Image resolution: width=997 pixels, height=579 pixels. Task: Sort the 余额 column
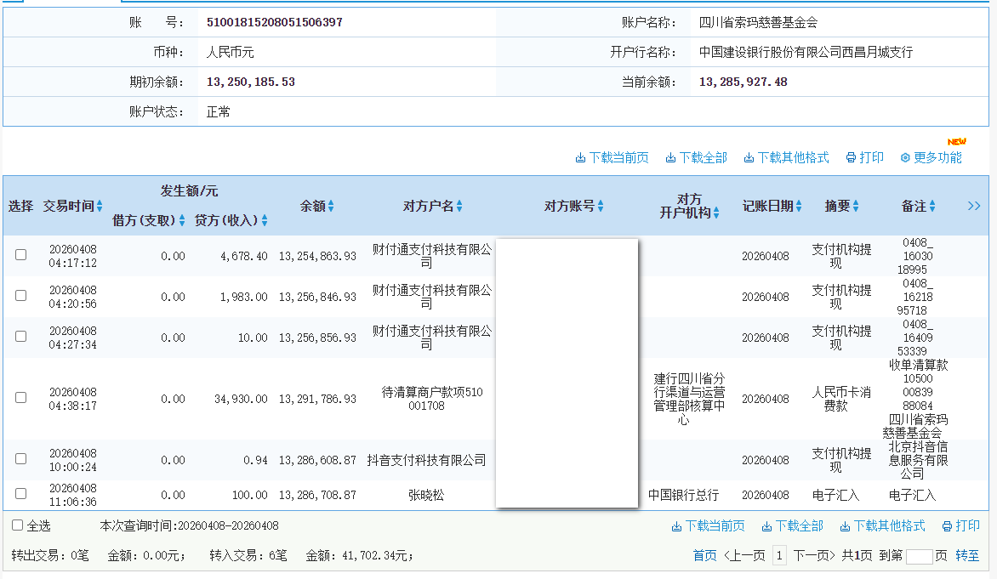332,205
